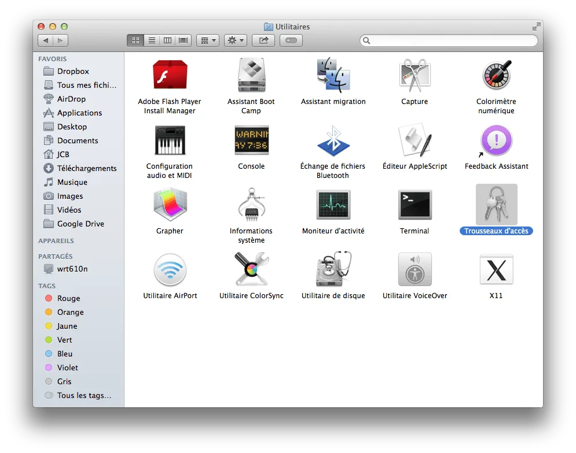Select Moniteur d'activité icon
576x453 pixels.
[x=333, y=205]
